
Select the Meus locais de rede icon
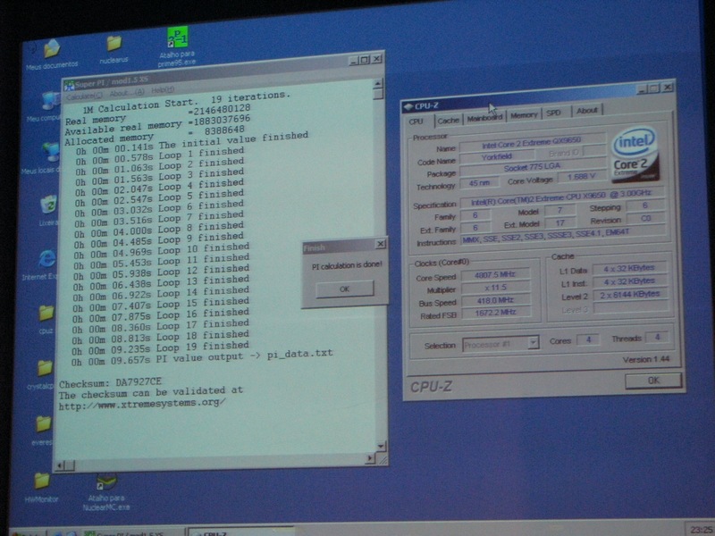[x=50, y=152]
